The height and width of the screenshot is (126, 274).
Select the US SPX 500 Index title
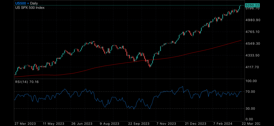30,8
